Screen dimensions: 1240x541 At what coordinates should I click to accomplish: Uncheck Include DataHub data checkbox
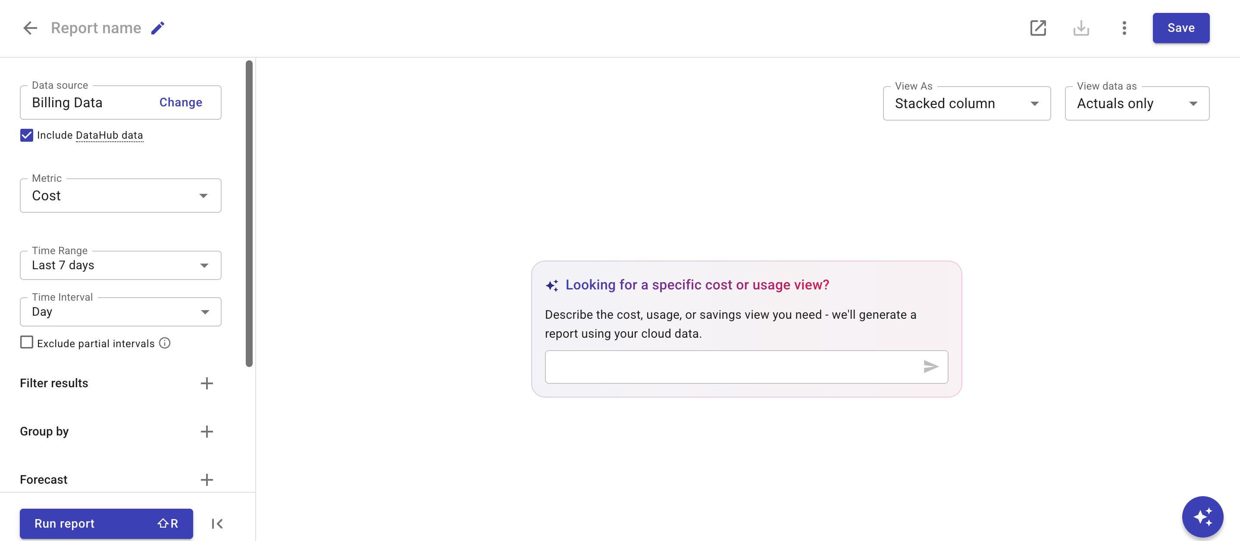click(27, 135)
